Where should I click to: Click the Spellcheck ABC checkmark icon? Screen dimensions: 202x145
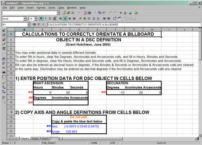[4, 63]
